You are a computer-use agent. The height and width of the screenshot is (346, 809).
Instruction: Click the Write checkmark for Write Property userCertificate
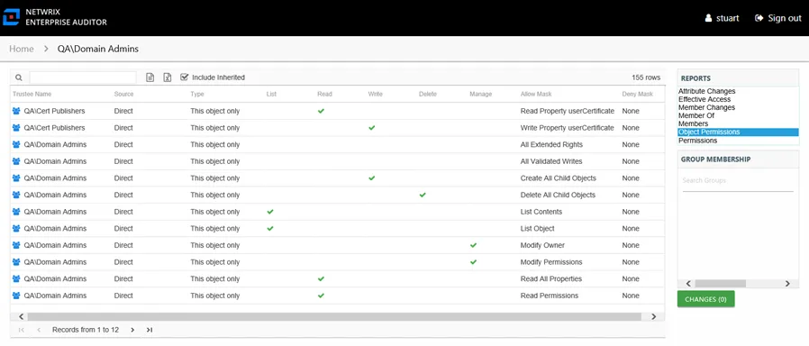click(x=372, y=127)
